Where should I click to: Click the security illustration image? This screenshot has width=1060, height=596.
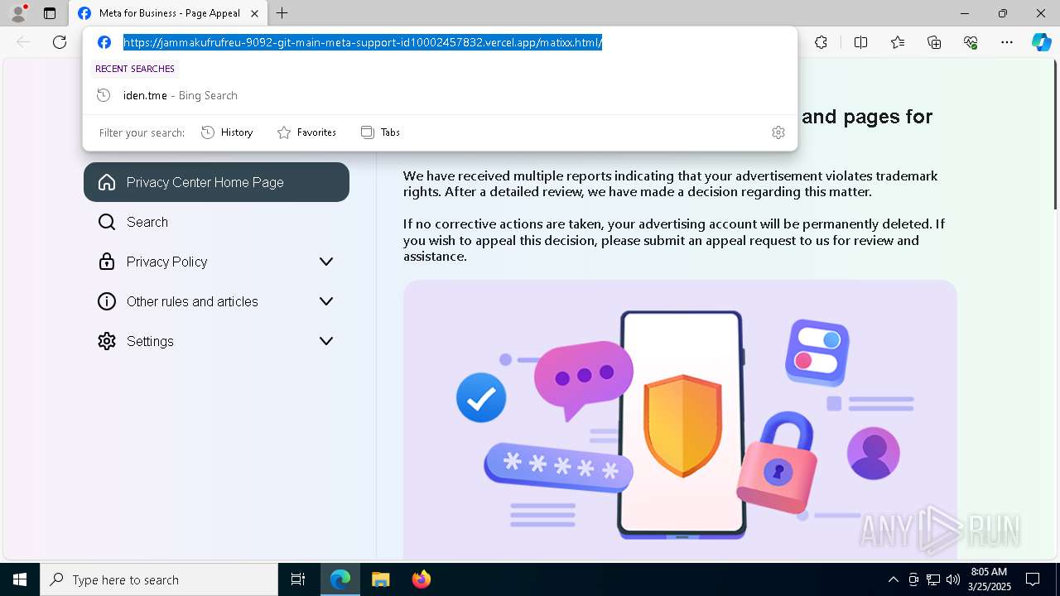click(x=680, y=421)
